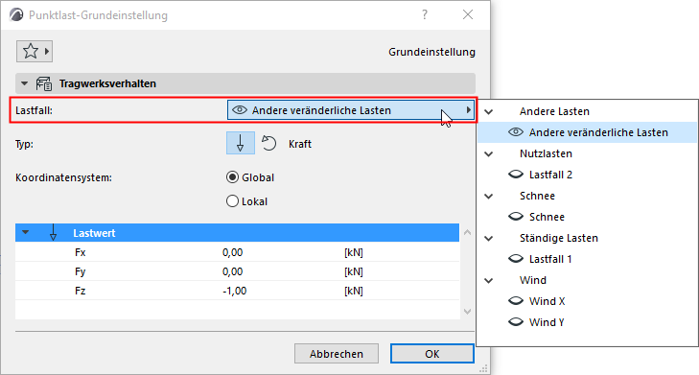Open the favorites flyout arrow beside star

point(47,51)
